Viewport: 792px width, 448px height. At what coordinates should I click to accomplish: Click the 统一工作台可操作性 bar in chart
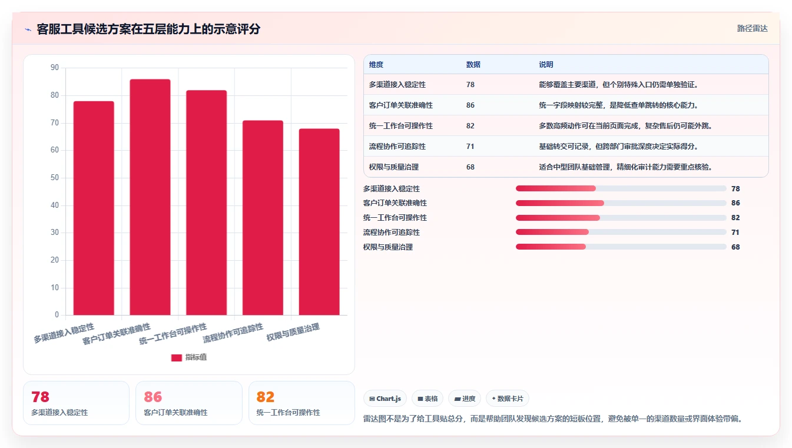tap(206, 203)
